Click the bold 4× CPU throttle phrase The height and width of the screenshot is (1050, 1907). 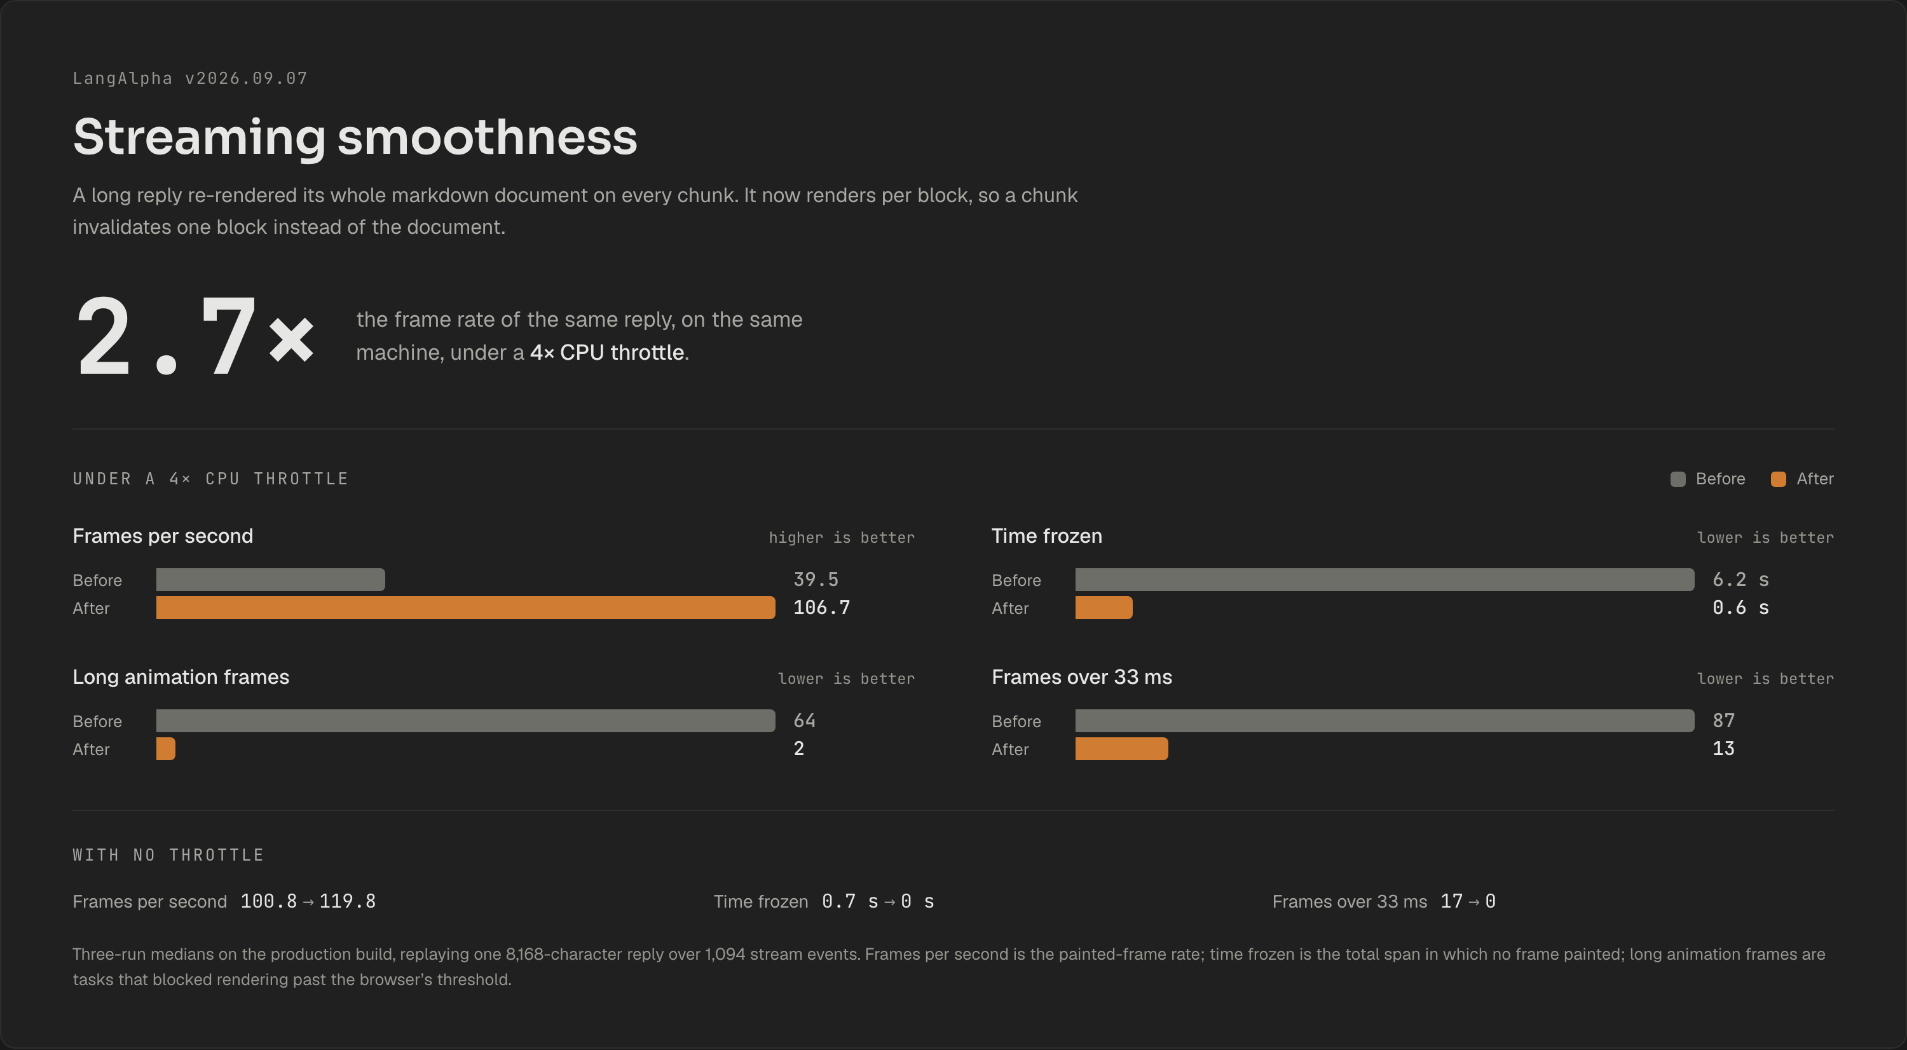[607, 352]
